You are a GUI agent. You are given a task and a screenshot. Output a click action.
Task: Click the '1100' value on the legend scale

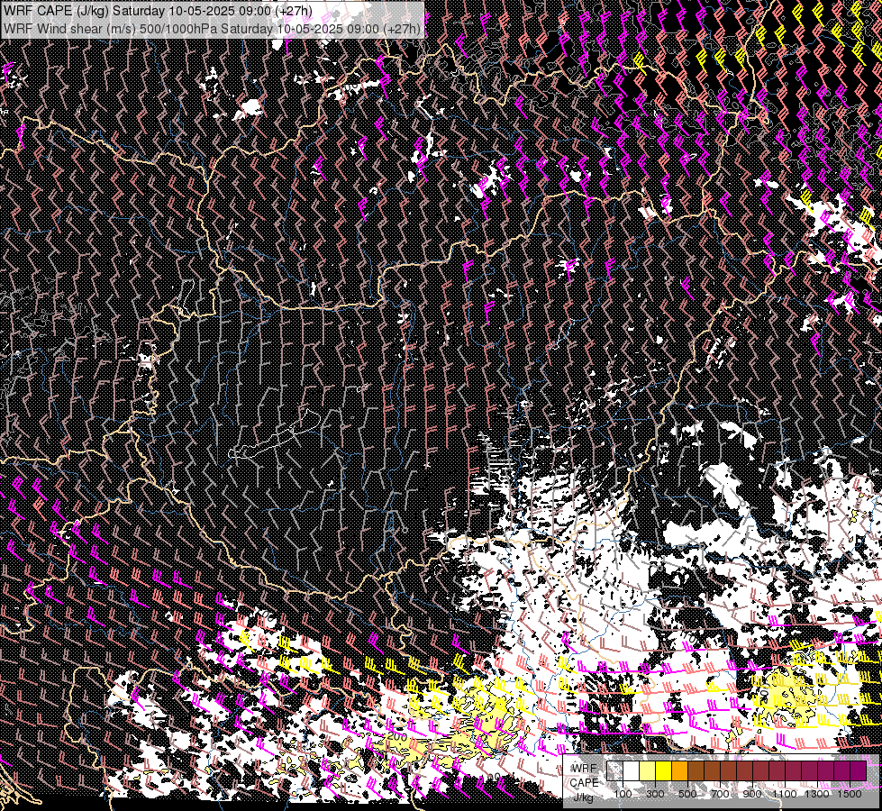[x=785, y=794]
